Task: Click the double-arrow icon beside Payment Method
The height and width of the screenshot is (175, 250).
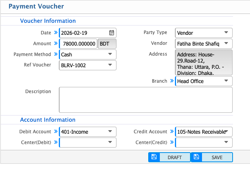Action: (55, 54)
